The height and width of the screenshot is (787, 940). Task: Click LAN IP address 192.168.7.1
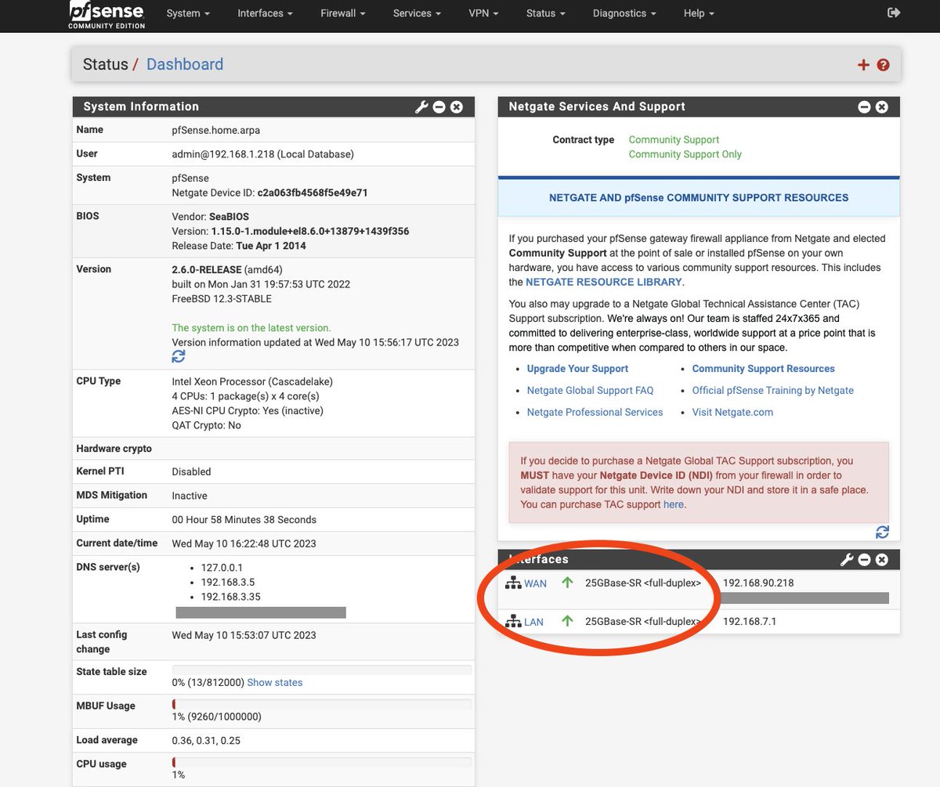point(750,622)
